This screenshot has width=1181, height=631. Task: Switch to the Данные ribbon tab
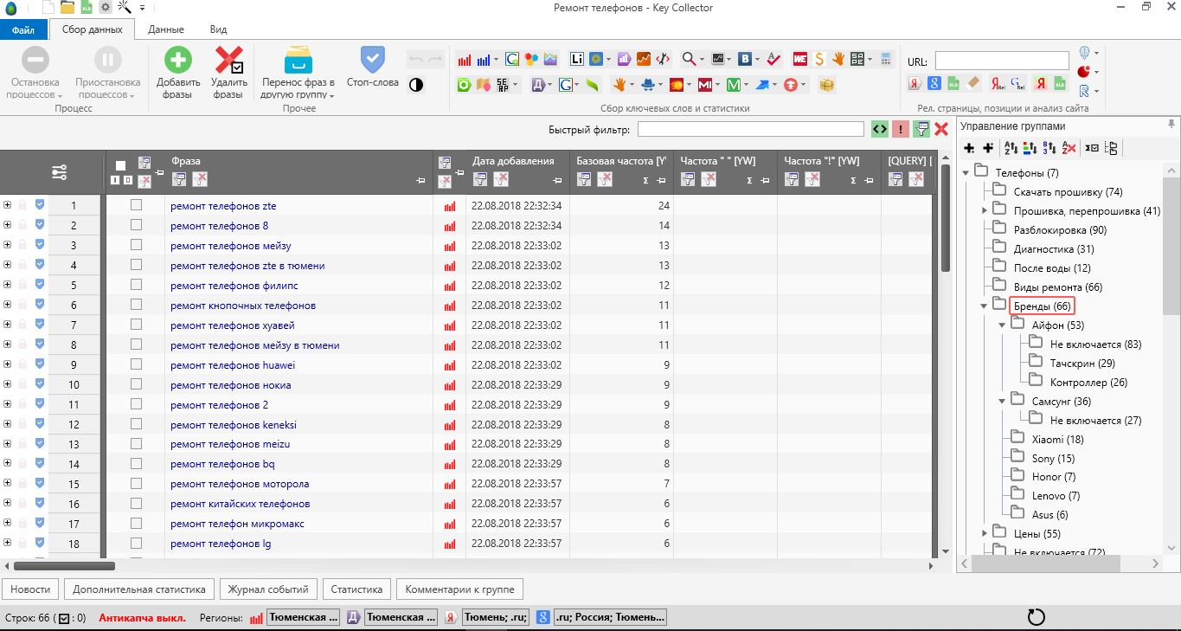coord(165,29)
